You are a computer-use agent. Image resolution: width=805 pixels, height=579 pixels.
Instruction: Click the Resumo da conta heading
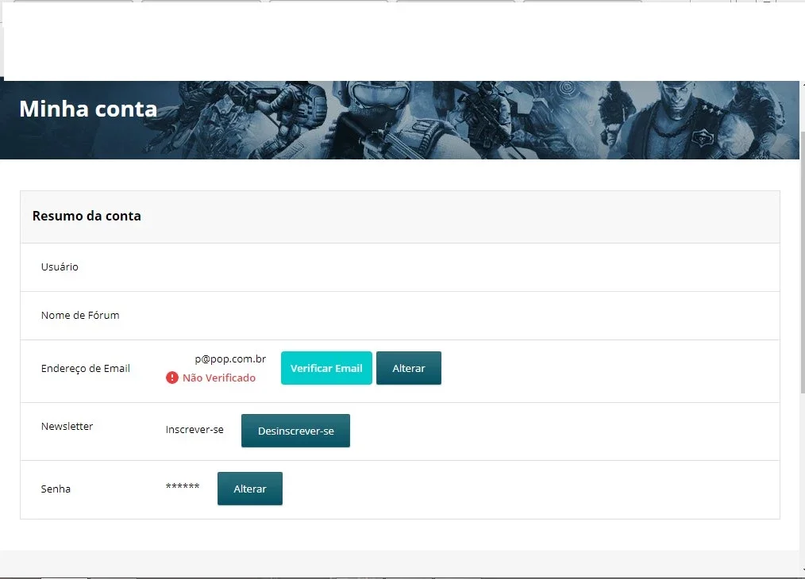tap(87, 216)
